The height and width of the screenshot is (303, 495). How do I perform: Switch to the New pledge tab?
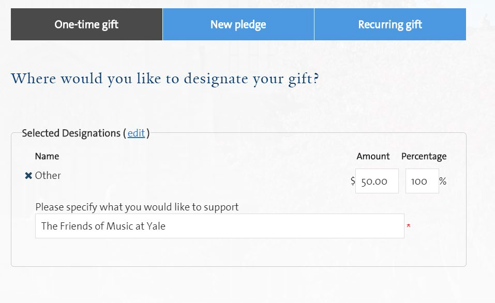click(238, 24)
